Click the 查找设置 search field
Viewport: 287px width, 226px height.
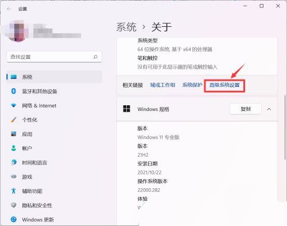coord(54,57)
